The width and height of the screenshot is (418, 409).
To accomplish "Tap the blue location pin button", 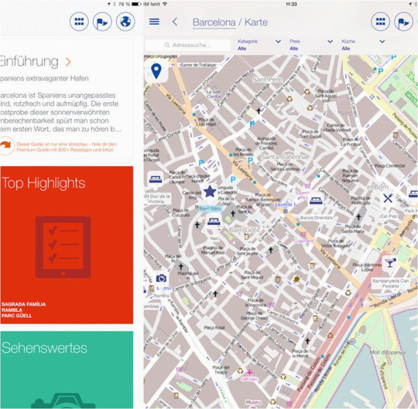I will [156, 71].
